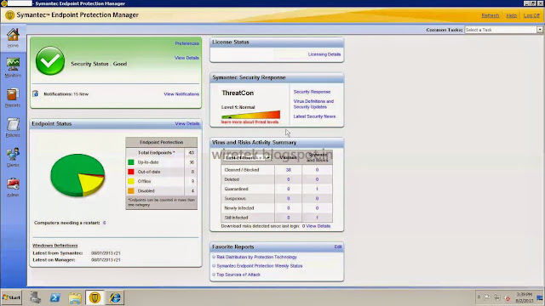Image resolution: width=545 pixels, height=306 pixels.
Task: Click learn more about threat levels
Action: coord(250,122)
